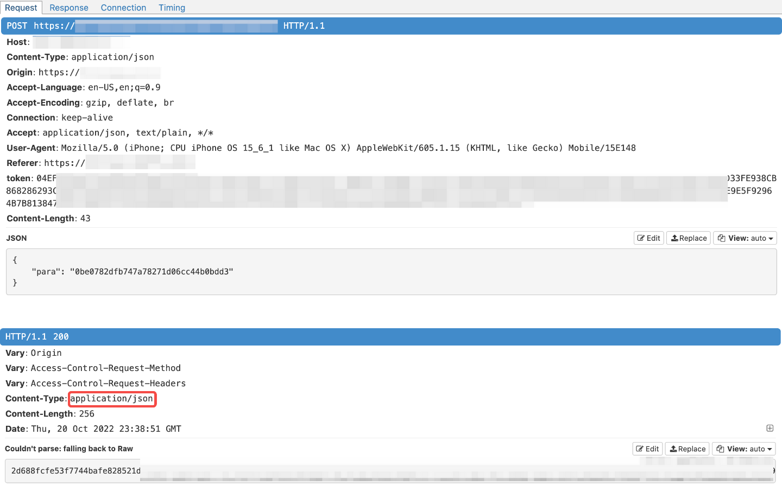The height and width of the screenshot is (486, 782).
Task: Open the View: auto dropdown for the request JSON
Action: click(x=745, y=238)
